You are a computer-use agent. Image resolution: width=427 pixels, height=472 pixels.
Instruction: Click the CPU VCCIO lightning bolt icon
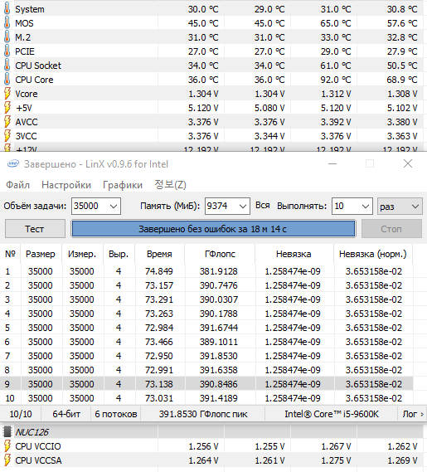[x=7, y=446]
